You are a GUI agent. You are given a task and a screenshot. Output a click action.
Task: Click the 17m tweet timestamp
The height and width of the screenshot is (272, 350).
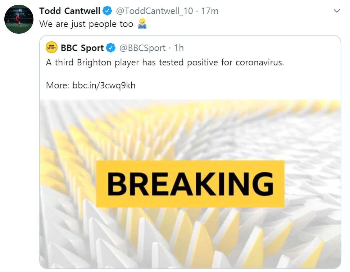[210, 11]
